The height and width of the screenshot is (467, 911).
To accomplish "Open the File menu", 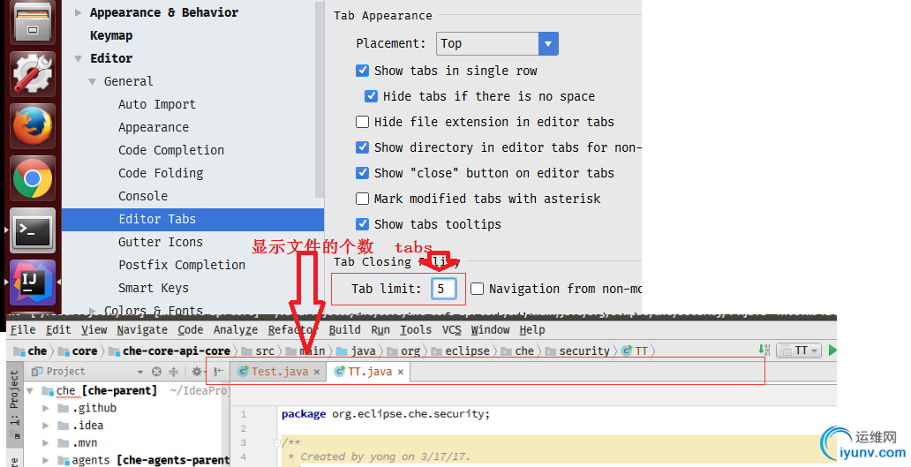I will point(23,330).
